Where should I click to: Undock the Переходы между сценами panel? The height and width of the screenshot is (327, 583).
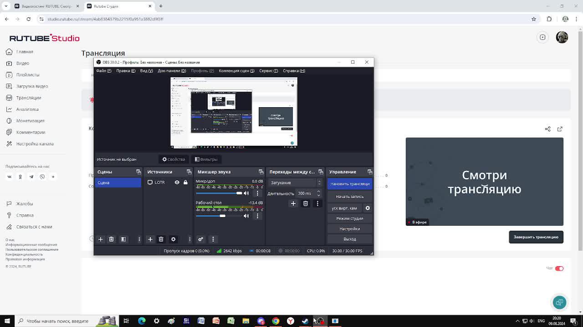[321, 172]
